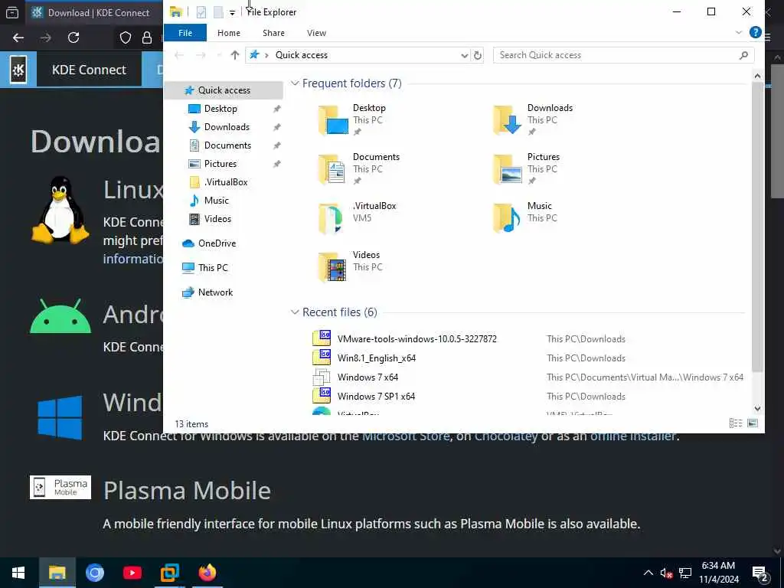Image resolution: width=784 pixels, height=588 pixels.
Task: Click the Explorer forward arrow
Action: 201,55
